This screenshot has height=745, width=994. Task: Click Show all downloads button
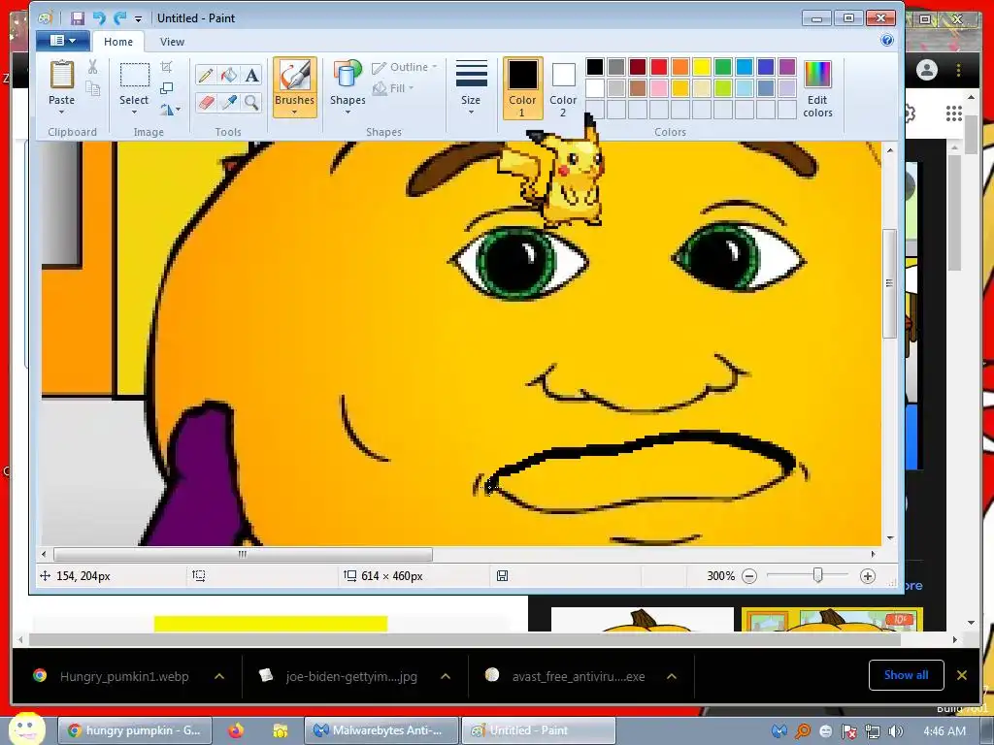[906, 675]
